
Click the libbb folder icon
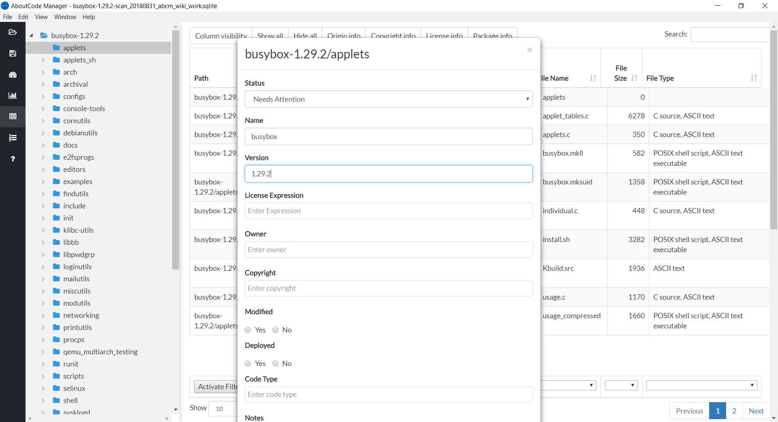pyautogui.click(x=56, y=242)
